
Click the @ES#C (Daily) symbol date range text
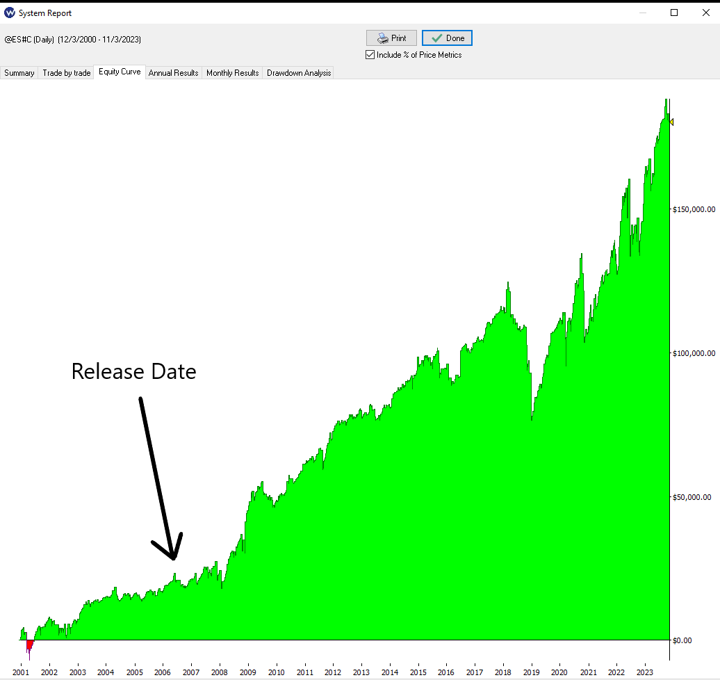click(x=72, y=40)
